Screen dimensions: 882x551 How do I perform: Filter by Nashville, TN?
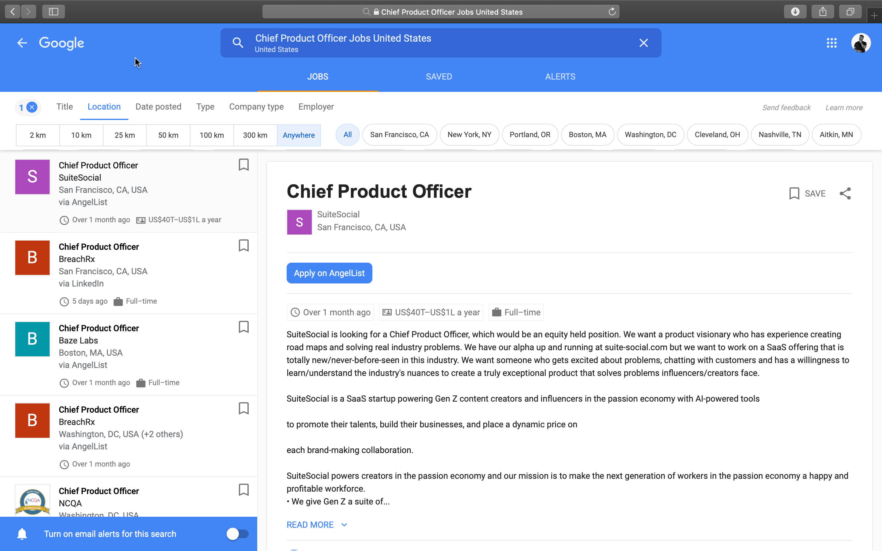780,134
